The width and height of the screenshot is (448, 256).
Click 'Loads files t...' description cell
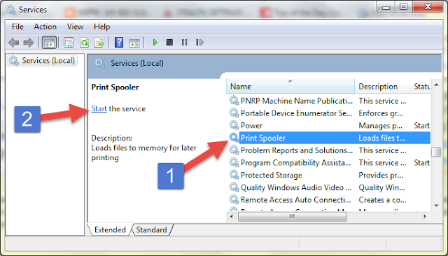click(x=382, y=138)
